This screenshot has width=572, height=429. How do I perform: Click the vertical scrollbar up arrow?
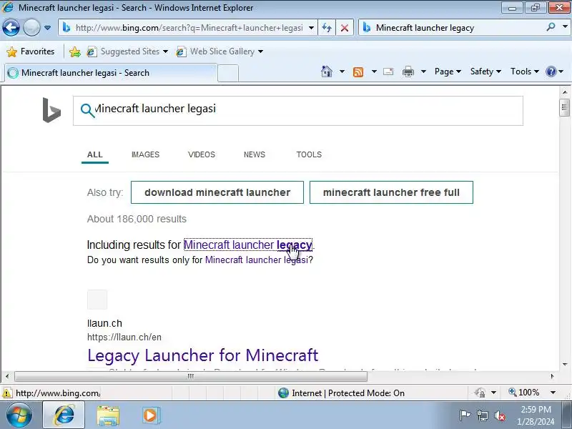(x=564, y=92)
